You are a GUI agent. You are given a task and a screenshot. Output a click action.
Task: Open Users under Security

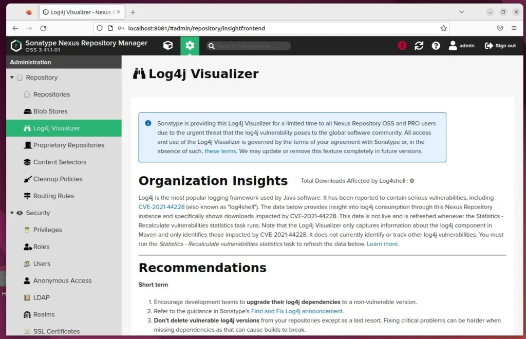pos(41,263)
